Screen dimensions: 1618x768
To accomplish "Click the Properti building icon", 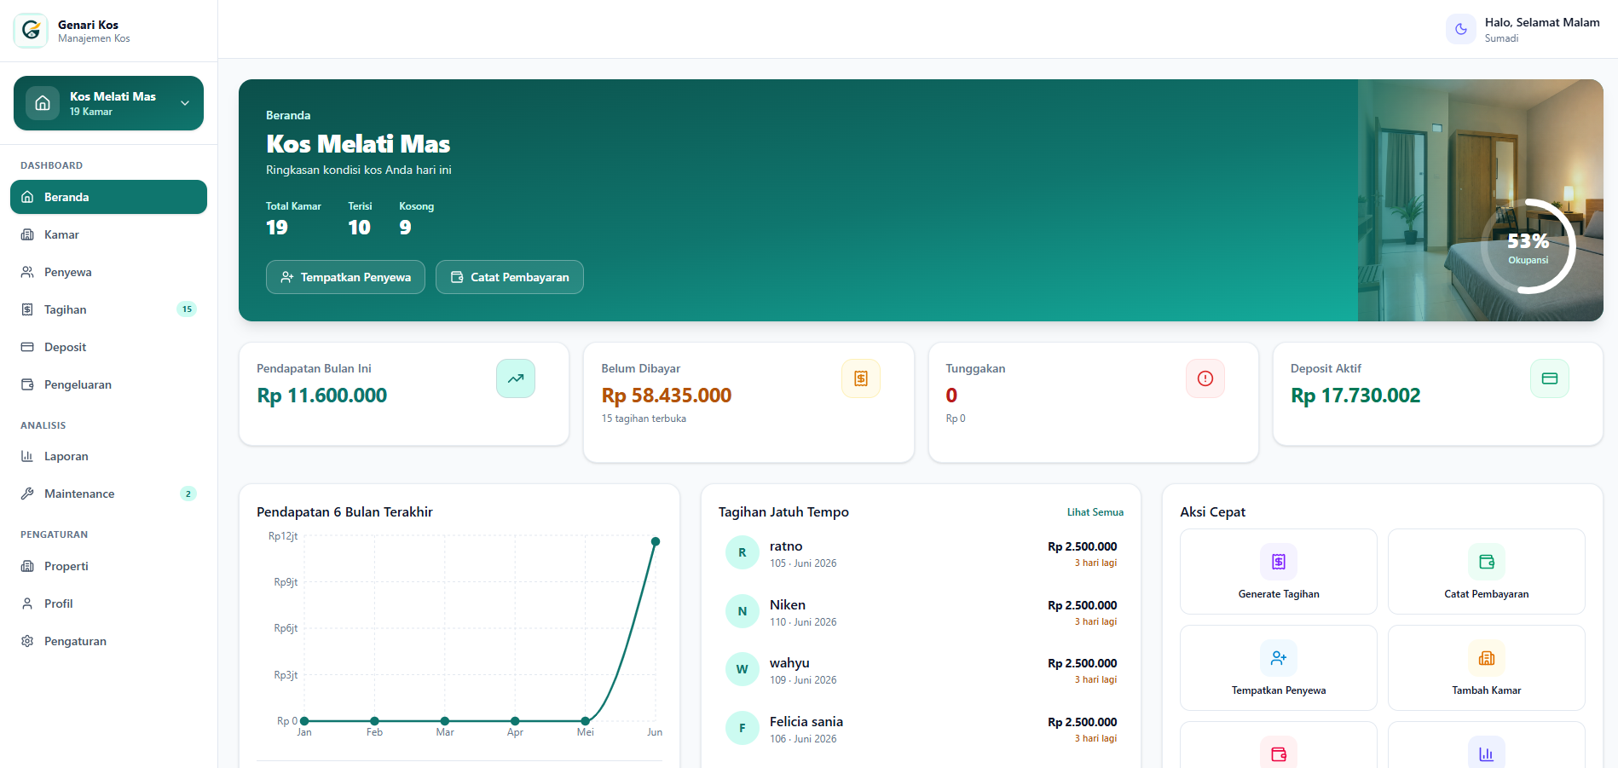I will (27, 566).
